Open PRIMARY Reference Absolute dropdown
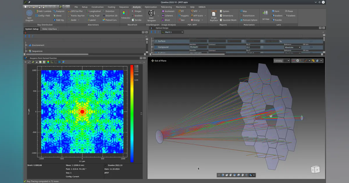The width and height of the screenshot is (349, 183). coord(293,47)
